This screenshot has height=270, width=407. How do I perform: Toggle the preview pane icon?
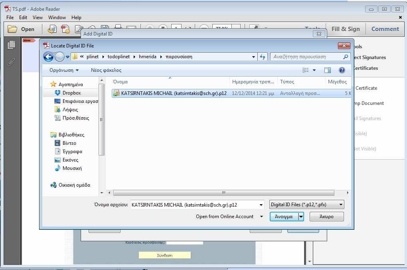click(x=328, y=70)
